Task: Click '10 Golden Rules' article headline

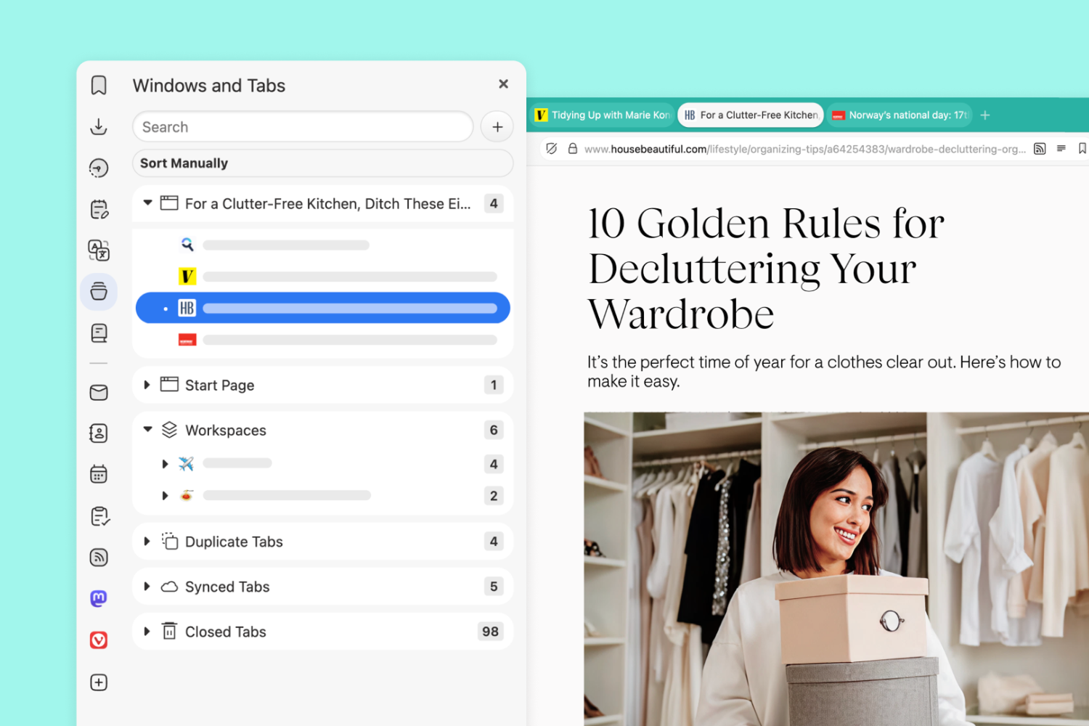Action: [x=766, y=269]
